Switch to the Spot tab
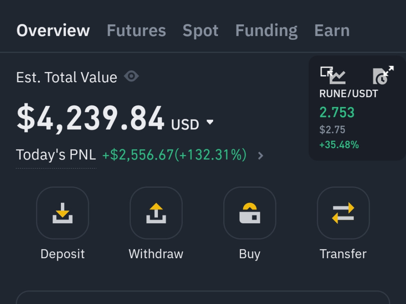The image size is (406, 304). coord(201,31)
